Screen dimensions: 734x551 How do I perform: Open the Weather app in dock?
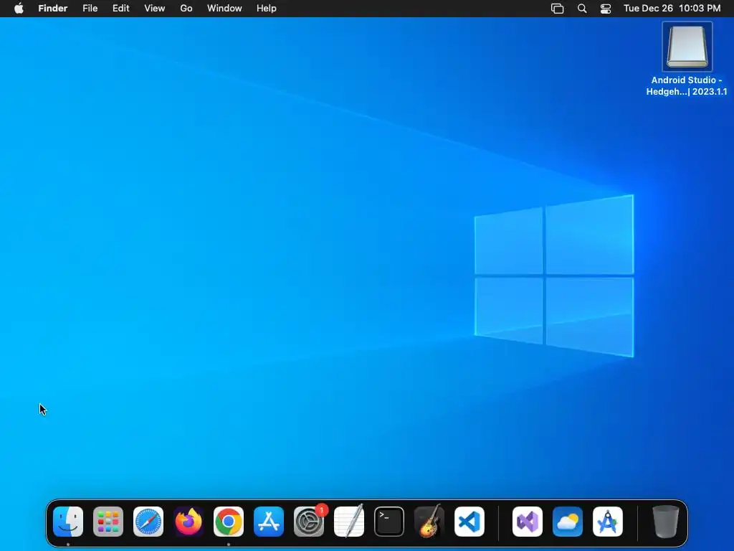(x=568, y=522)
